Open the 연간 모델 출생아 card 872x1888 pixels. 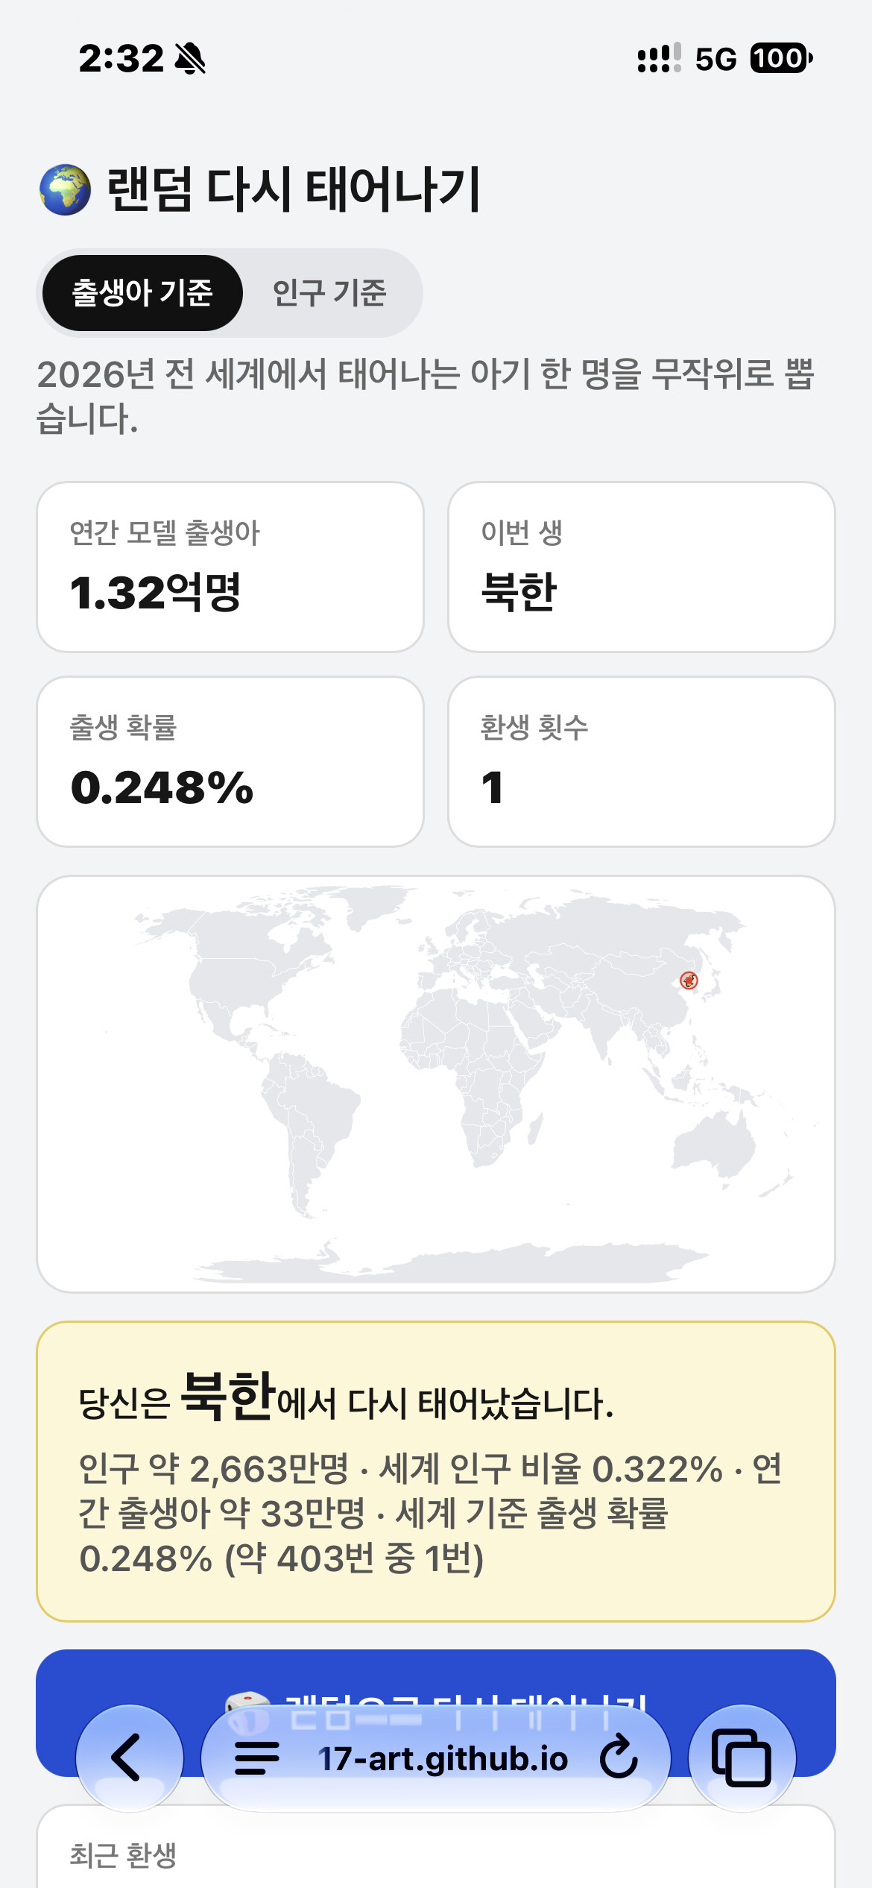[x=230, y=567]
